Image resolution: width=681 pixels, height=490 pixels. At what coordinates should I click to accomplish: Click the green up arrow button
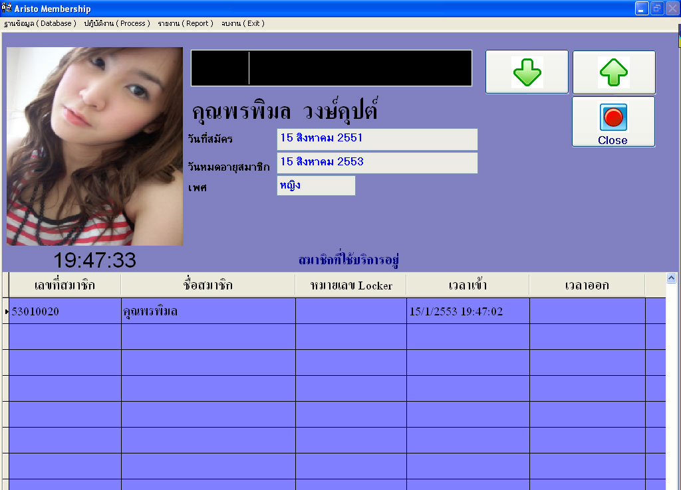tap(614, 72)
